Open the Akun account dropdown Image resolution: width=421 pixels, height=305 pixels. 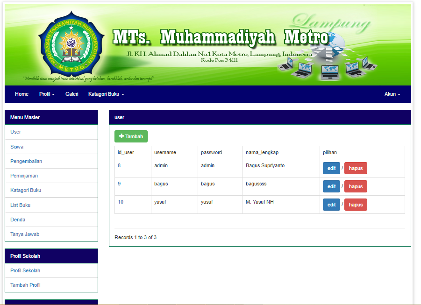coord(392,94)
